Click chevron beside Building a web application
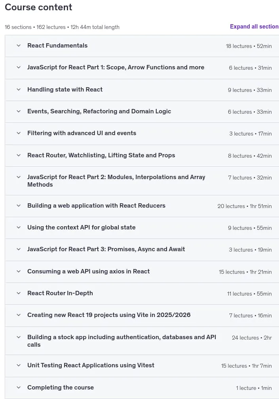The image size is (279, 399). [x=19, y=206]
